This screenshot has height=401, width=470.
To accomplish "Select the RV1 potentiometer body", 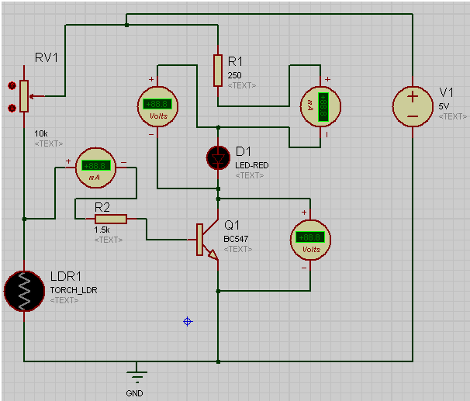I will (24, 96).
